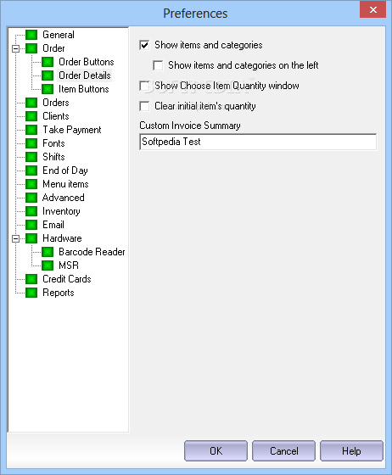The width and height of the screenshot is (392, 475).
Task: Click the green icon beside Clients
Action: point(31,116)
